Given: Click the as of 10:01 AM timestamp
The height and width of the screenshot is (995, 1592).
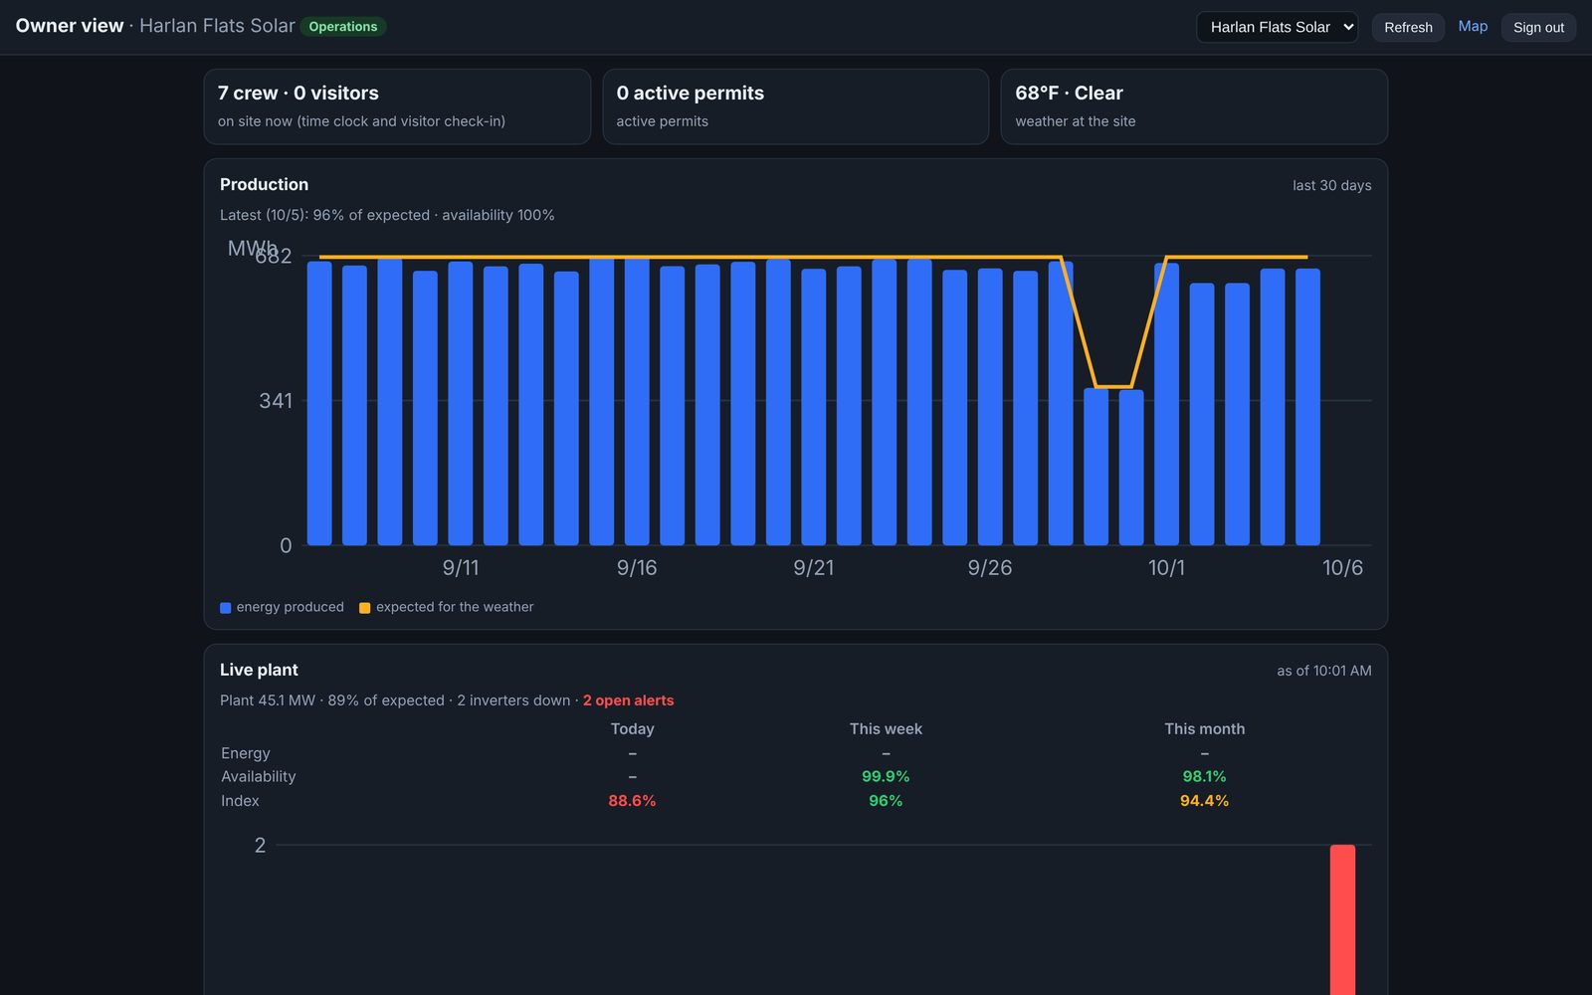Looking at the screenshot, I should coord(1323,672).
